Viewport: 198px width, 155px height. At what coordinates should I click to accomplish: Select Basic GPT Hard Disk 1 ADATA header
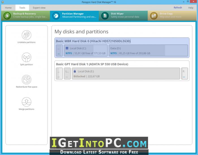pos(92,64)
